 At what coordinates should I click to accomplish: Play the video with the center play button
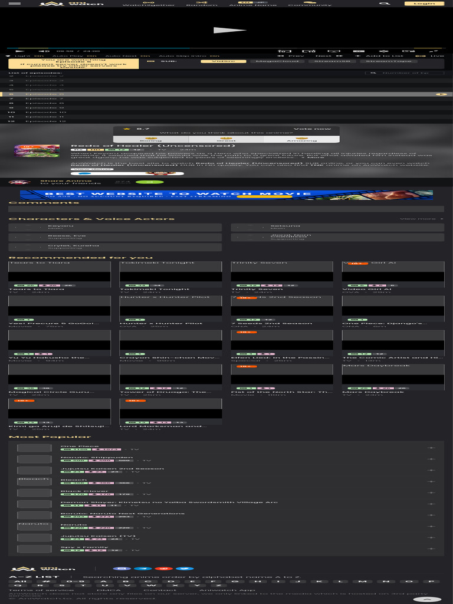229,30
